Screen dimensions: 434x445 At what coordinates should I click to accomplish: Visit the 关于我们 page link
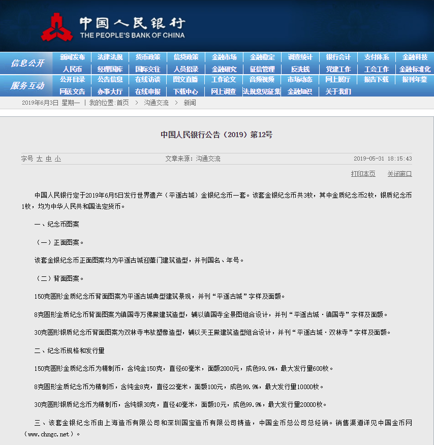(338, 91)
